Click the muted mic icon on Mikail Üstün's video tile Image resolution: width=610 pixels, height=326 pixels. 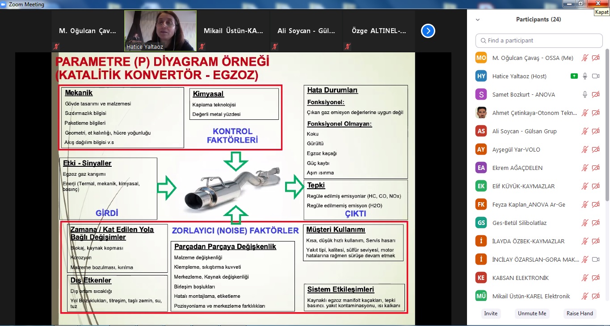tap(202, 47)
